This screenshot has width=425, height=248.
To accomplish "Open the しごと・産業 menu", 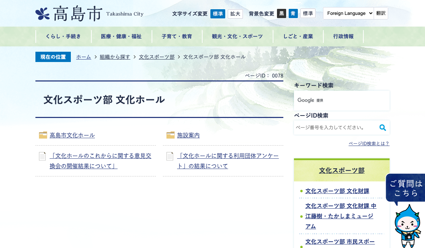I will tap(298, 36).
